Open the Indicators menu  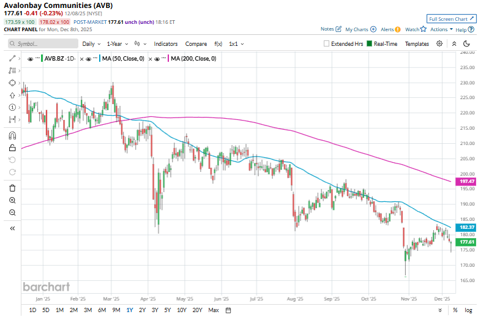[166, 44]
